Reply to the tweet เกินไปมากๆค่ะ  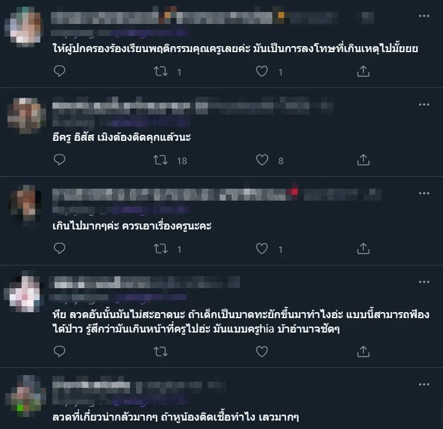[59, 248]
